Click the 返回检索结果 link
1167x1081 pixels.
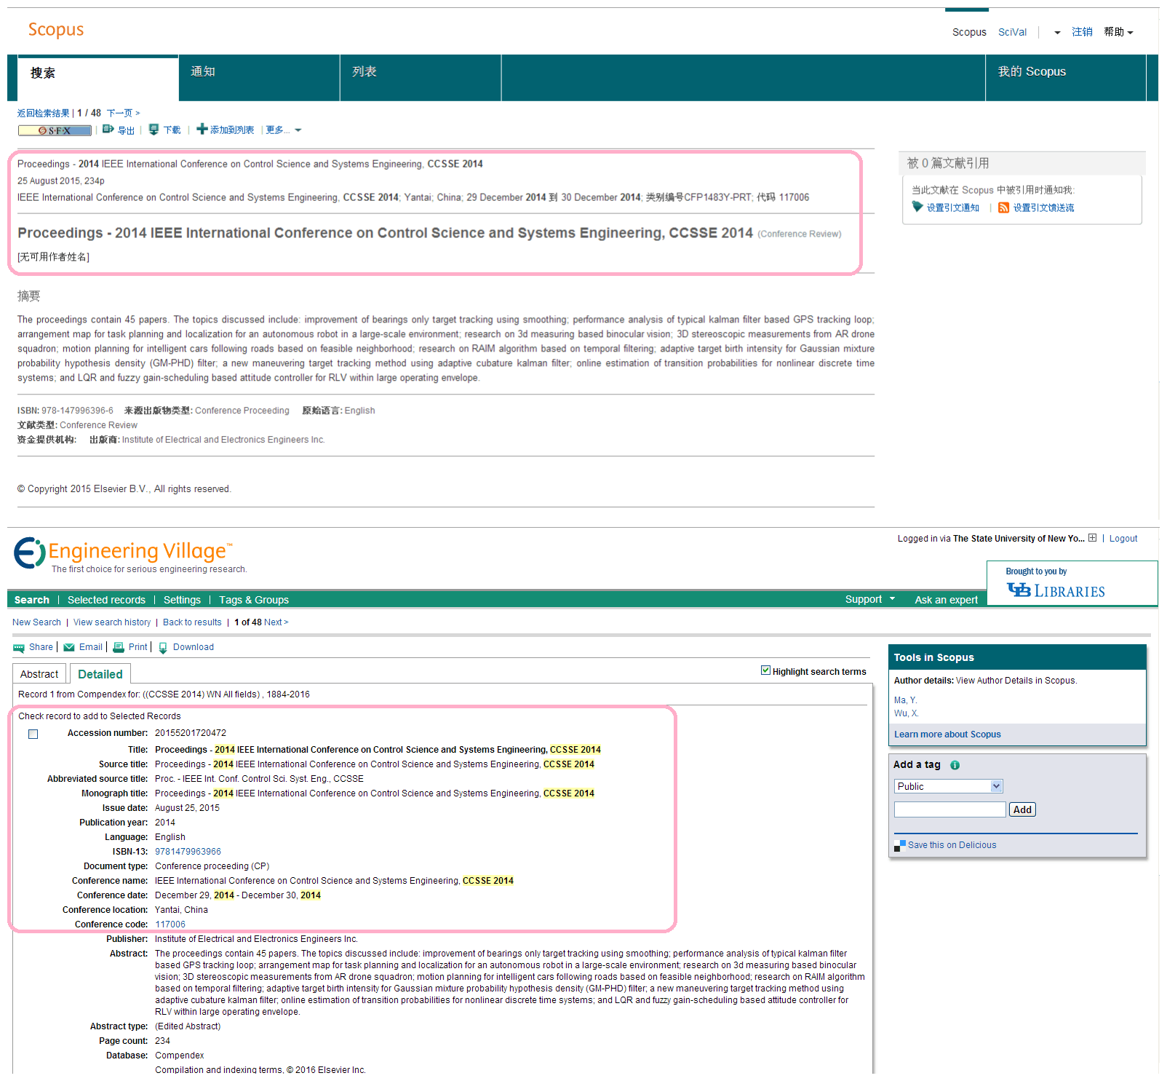pyautogui.click(x=44, y=113)
